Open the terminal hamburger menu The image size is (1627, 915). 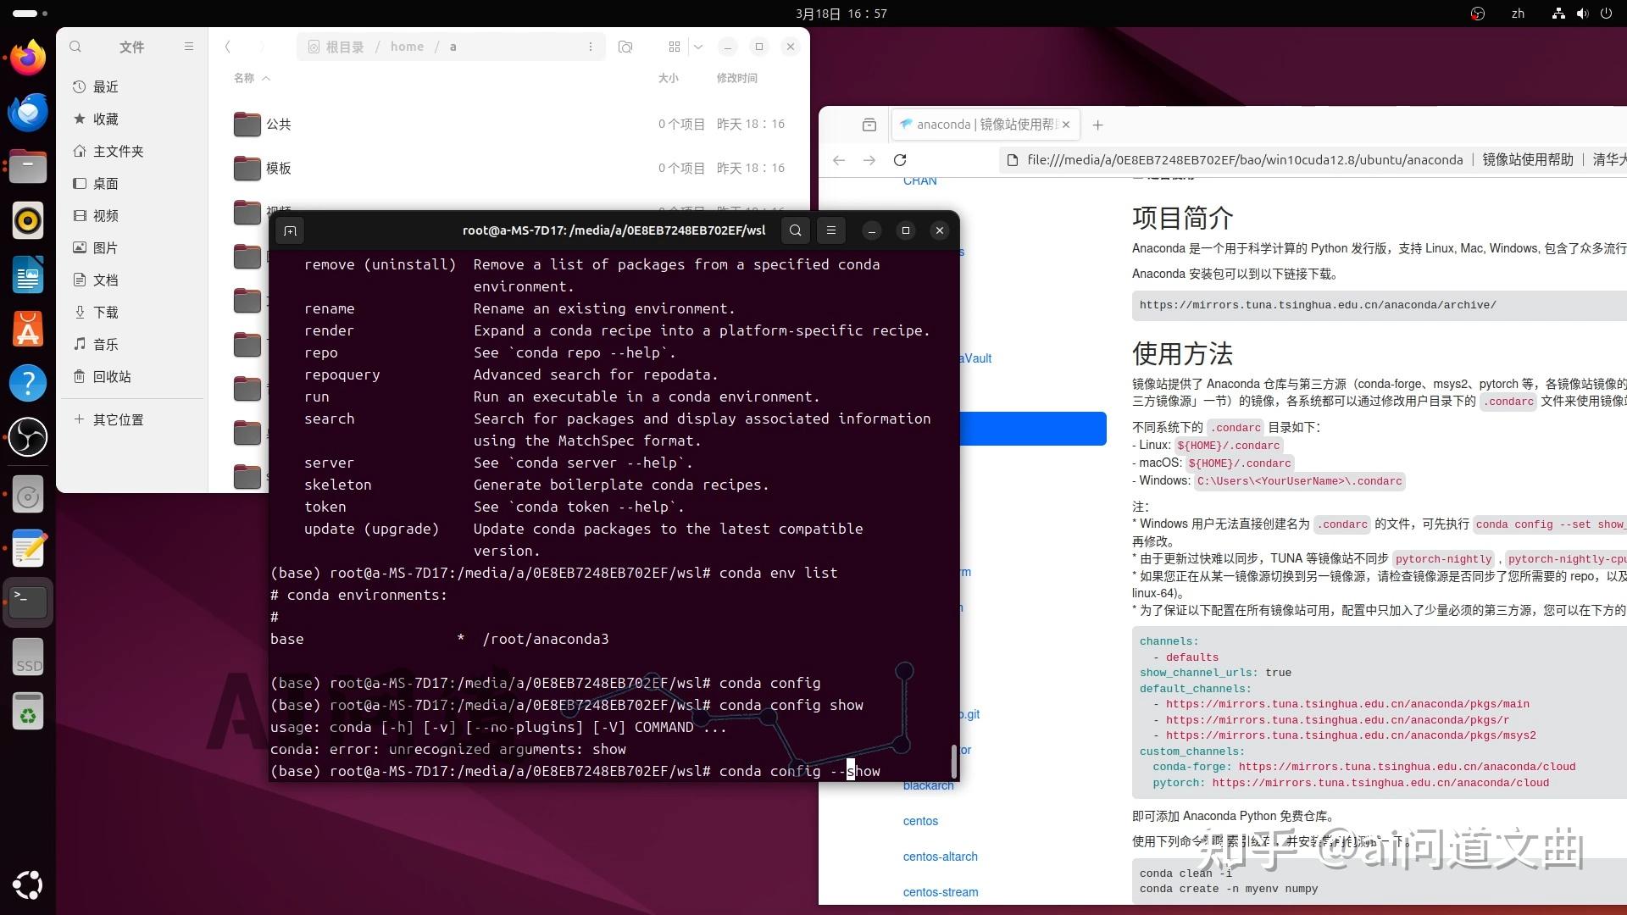[831, 230]
